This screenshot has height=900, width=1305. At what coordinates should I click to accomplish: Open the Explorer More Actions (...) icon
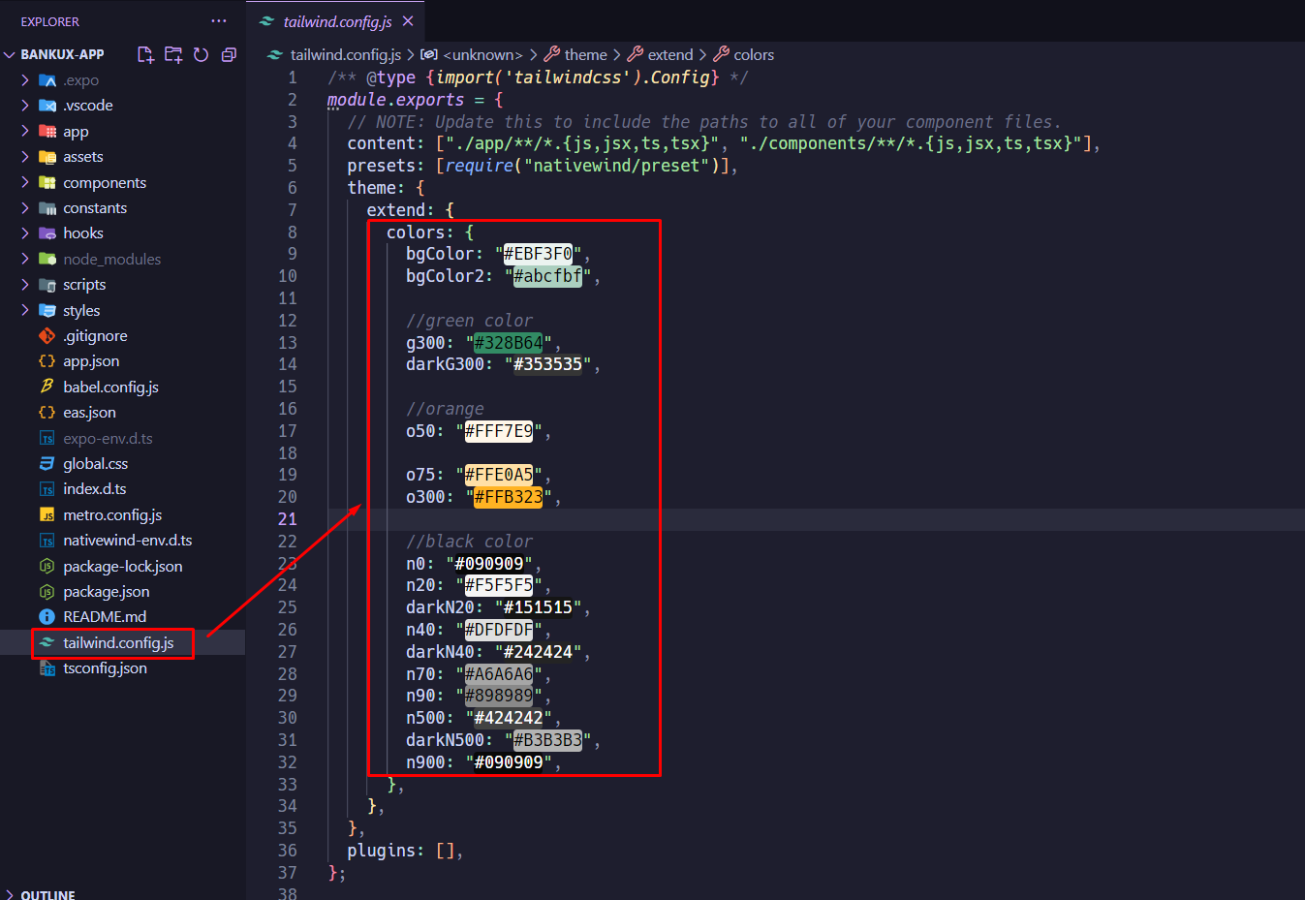click(x=217, y=20)
